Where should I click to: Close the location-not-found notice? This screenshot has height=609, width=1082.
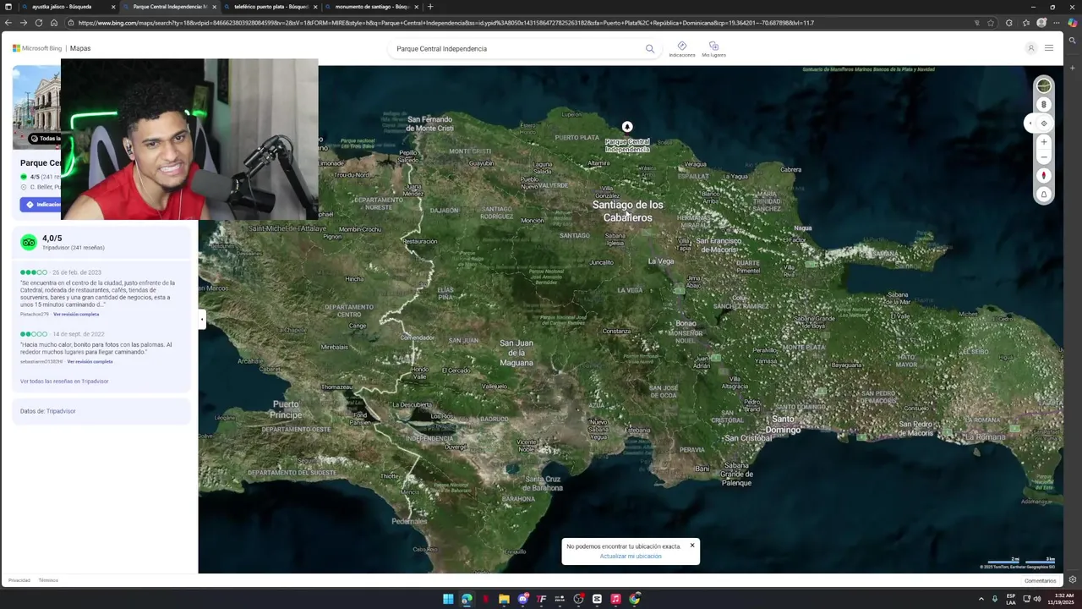tap(692, 545)
